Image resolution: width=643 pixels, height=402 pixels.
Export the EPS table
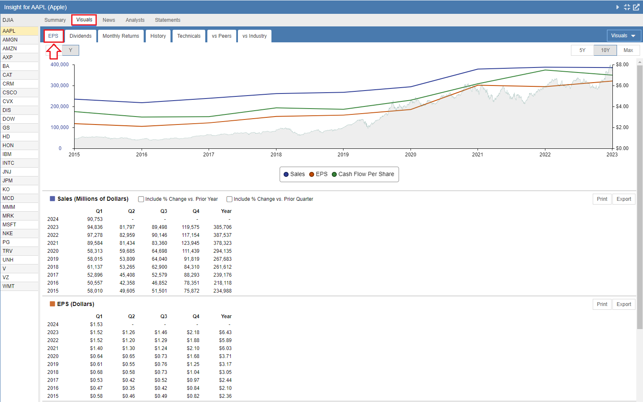click(624, 304)
